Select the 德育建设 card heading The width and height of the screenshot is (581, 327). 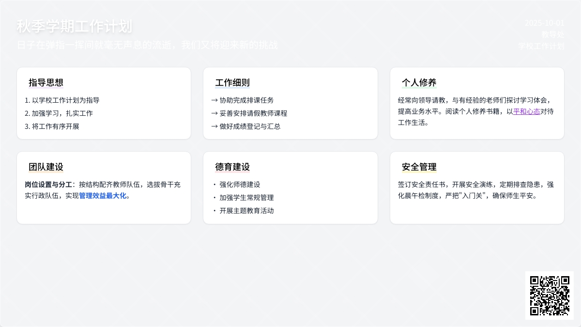coord(232,167)
